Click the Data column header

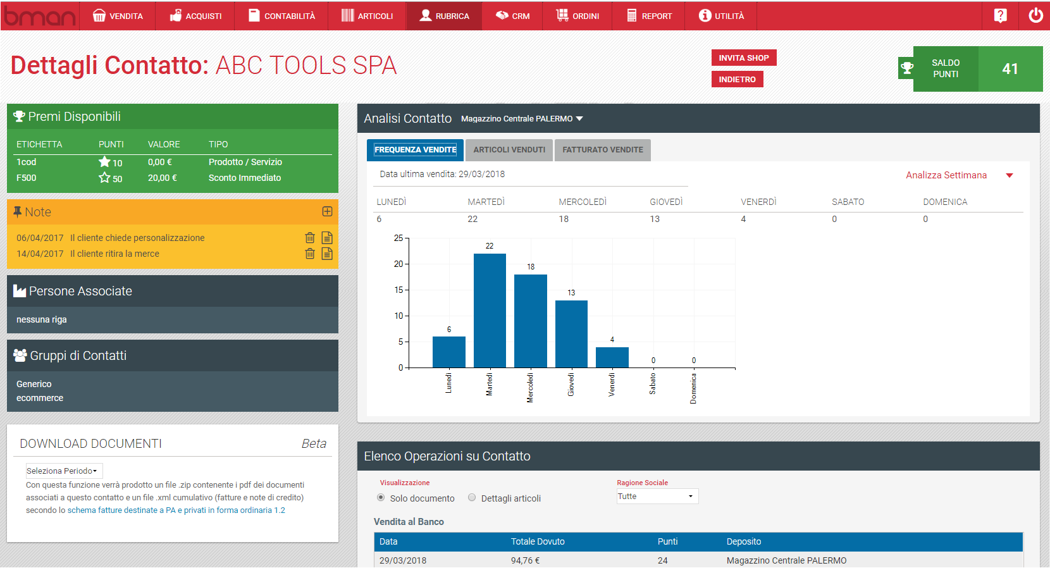point(388,541)
